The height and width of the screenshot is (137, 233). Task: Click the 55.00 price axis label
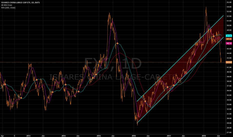(229, 2)
